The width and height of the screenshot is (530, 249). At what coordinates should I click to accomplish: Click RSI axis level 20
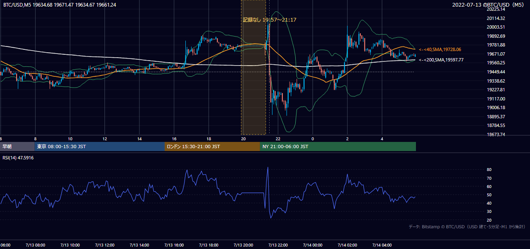click(489, 220)
